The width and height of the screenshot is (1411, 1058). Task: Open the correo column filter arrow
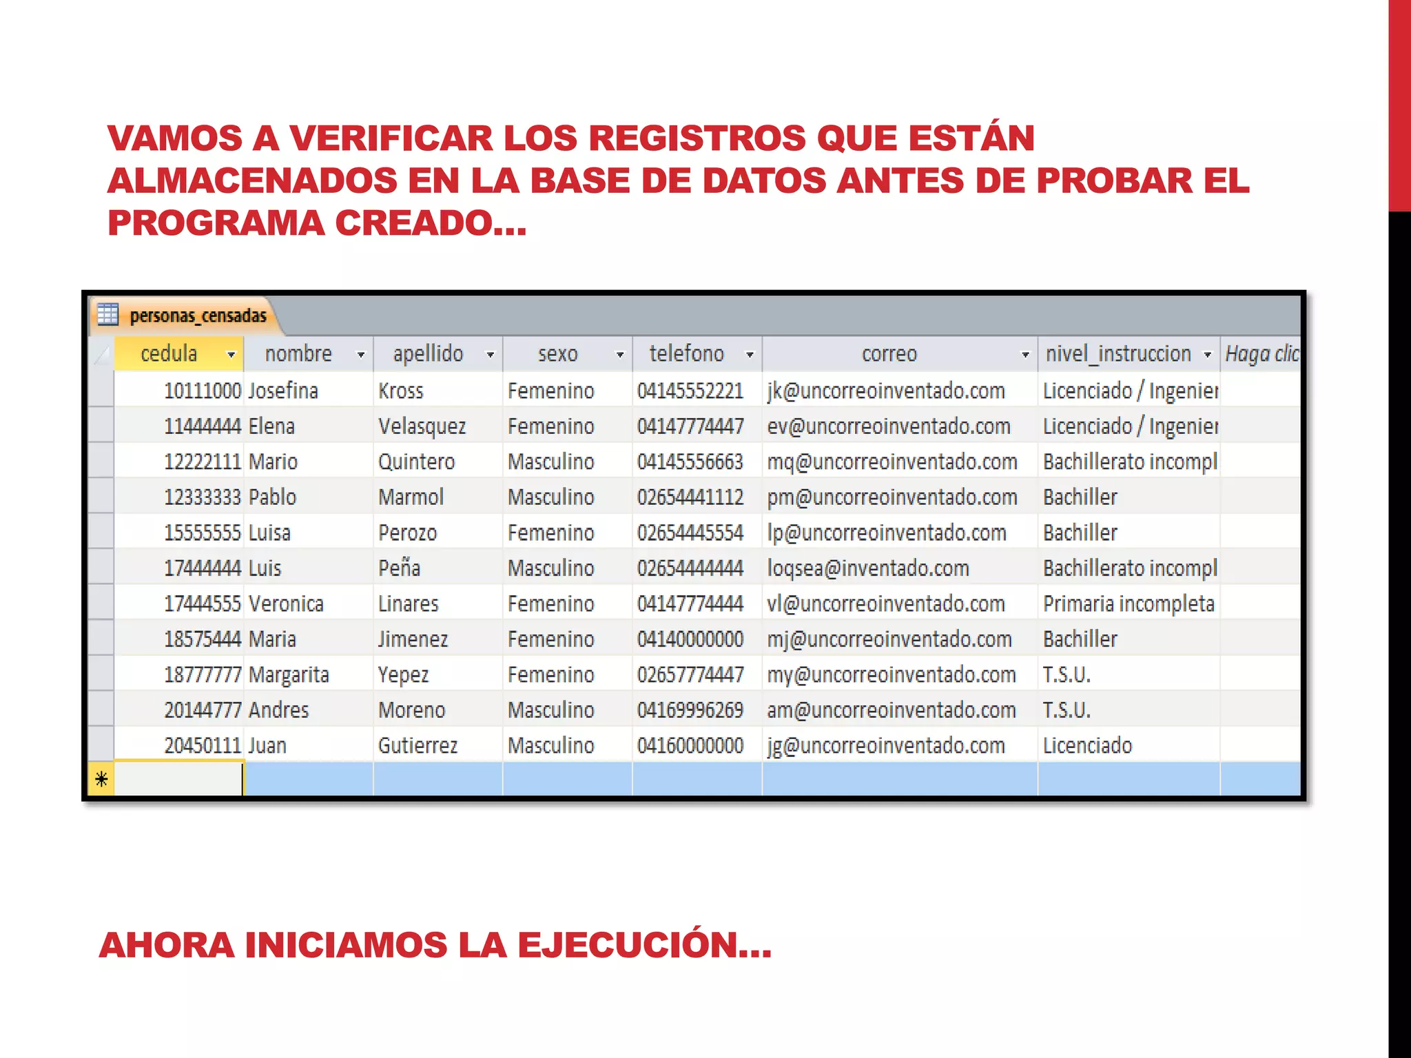(x=1025, y=355)
